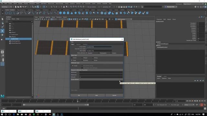The image size is (207, 116).
Task: Go to end of playback range
Action: (205, 101)
